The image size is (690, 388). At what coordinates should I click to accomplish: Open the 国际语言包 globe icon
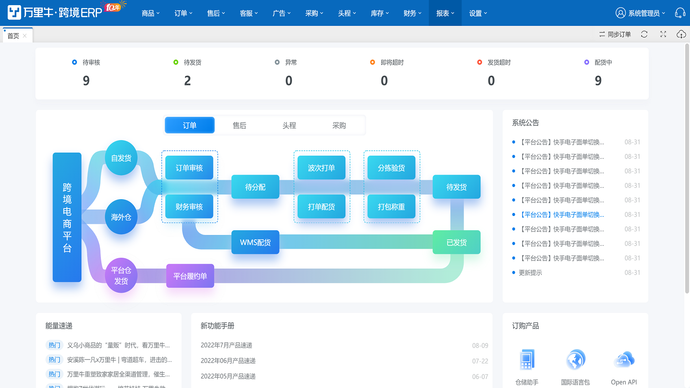point(575,360)
